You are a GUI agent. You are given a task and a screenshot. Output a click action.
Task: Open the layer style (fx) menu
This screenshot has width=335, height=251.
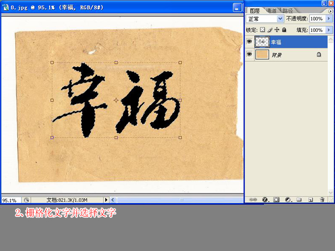264,200
